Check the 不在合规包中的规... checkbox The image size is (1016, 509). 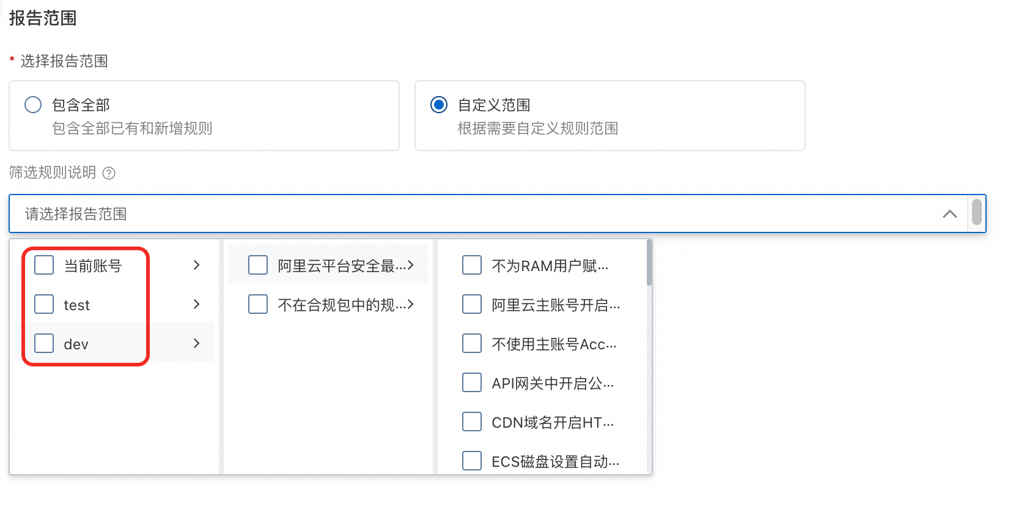258,304
